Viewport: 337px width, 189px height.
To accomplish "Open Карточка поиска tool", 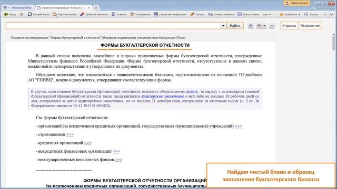I will [x=64, y=14].
